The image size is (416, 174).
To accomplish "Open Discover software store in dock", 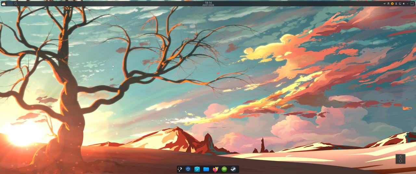I will click(197, 169).
